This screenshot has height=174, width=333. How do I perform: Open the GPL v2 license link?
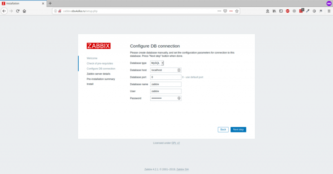pyautogui.click(x=176, y=143)
